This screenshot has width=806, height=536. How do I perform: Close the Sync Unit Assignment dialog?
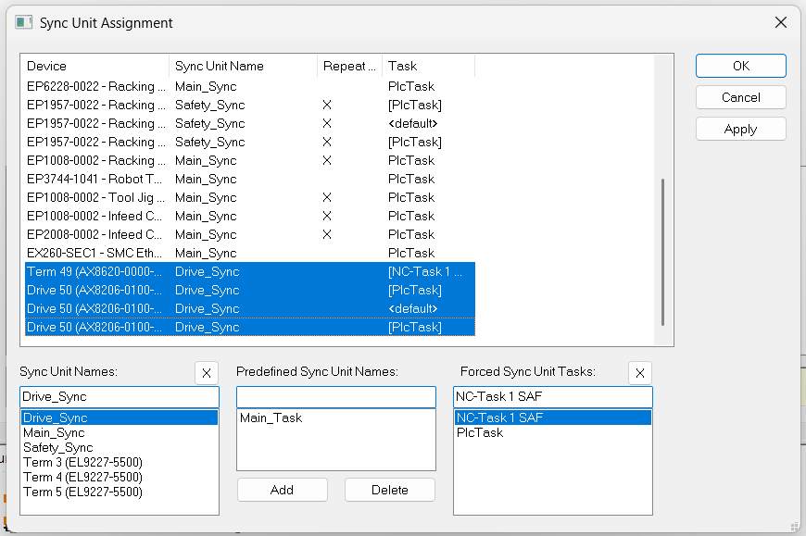click(781, 22)
